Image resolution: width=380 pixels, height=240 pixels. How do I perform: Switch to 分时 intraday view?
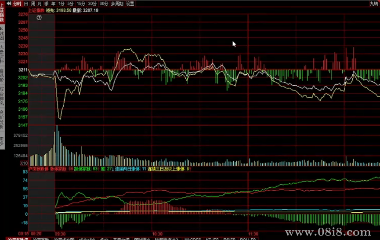pyautogui.click(x=17, y=4)
